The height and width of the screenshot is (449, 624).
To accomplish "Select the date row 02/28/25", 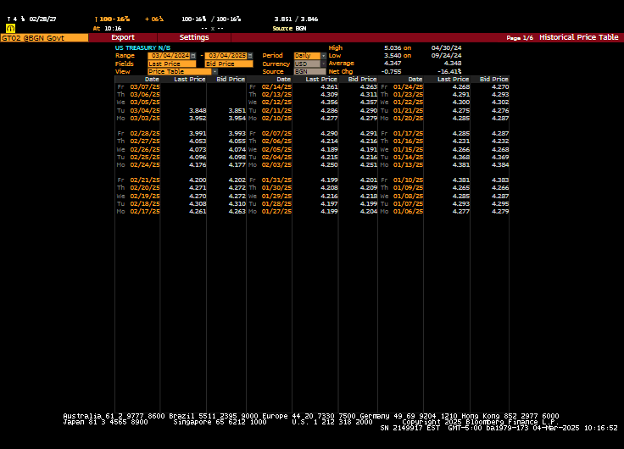I will (145, 134).
